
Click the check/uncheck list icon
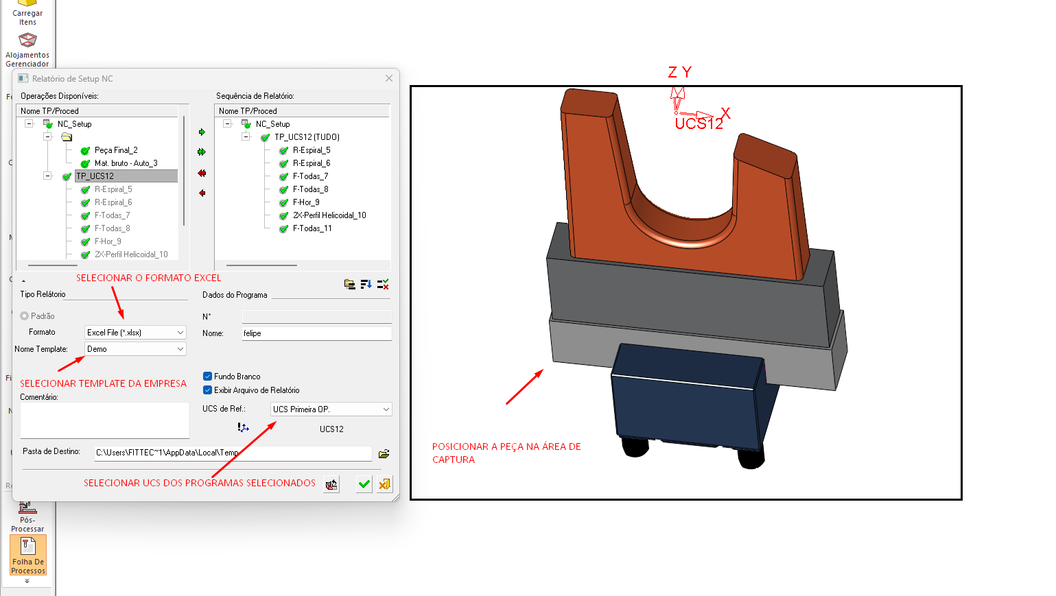[x=383, y=284]
